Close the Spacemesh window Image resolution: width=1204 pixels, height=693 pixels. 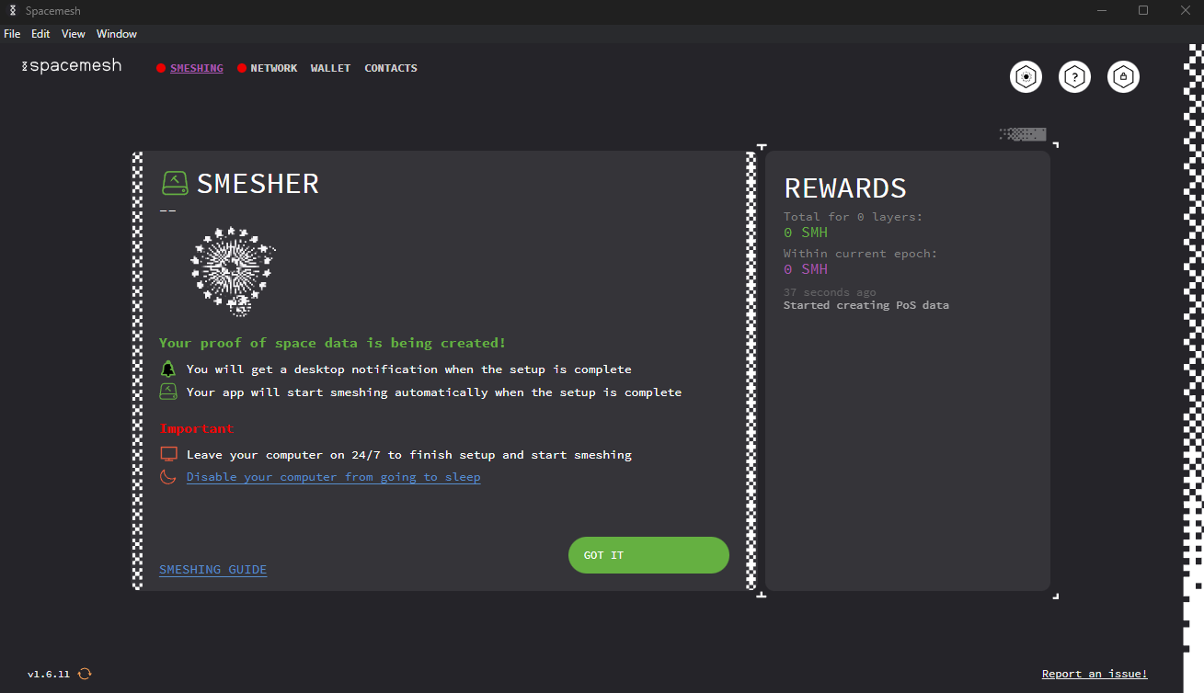click(1185, 10)
